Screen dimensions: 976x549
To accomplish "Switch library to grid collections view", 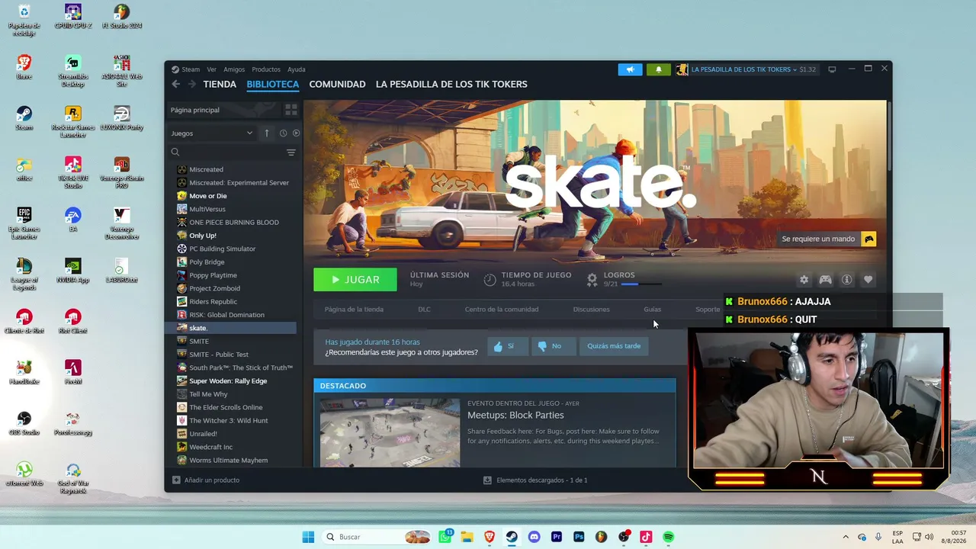I will 291,110.
